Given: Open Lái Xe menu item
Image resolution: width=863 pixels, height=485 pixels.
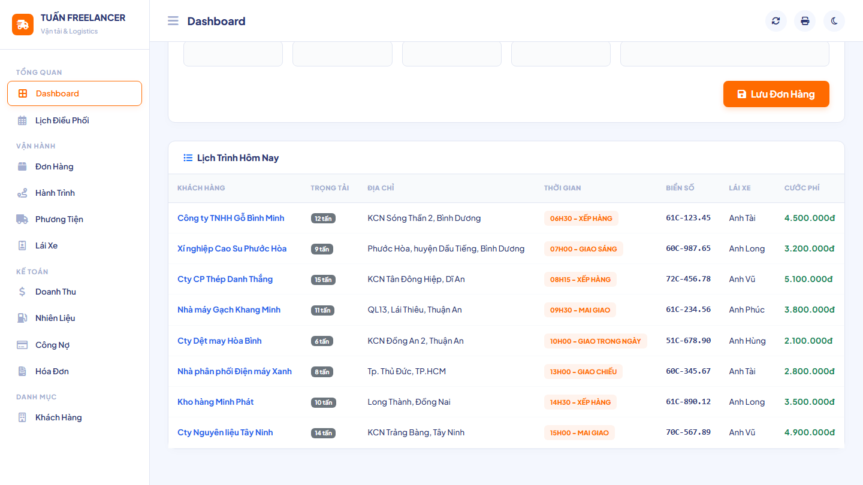Looking at the screenshot, I should click(74, 245).
